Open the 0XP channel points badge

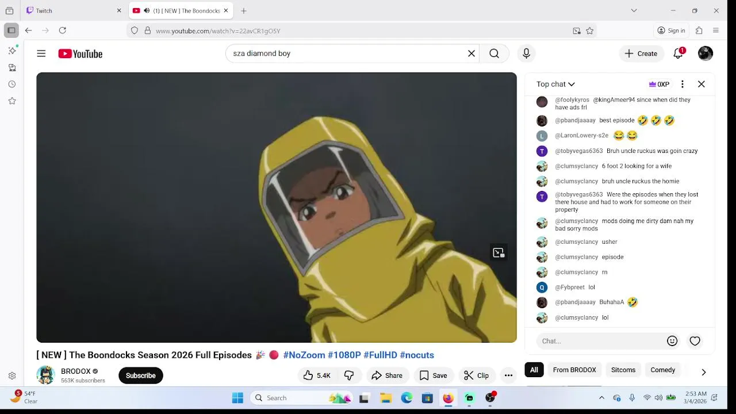pyautogui.click(x=659, y=84)
